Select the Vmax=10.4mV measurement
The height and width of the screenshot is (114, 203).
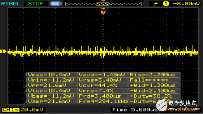click(x=49, y=75)
